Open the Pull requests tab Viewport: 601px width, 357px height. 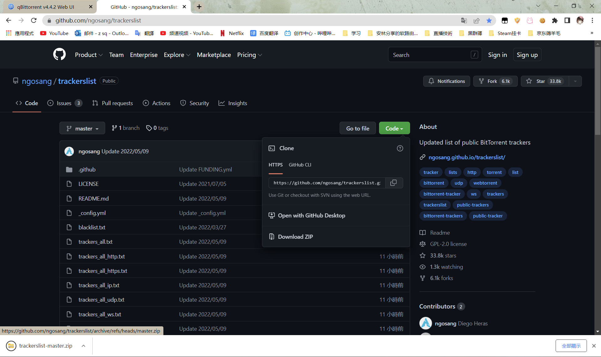click(113, 103)
